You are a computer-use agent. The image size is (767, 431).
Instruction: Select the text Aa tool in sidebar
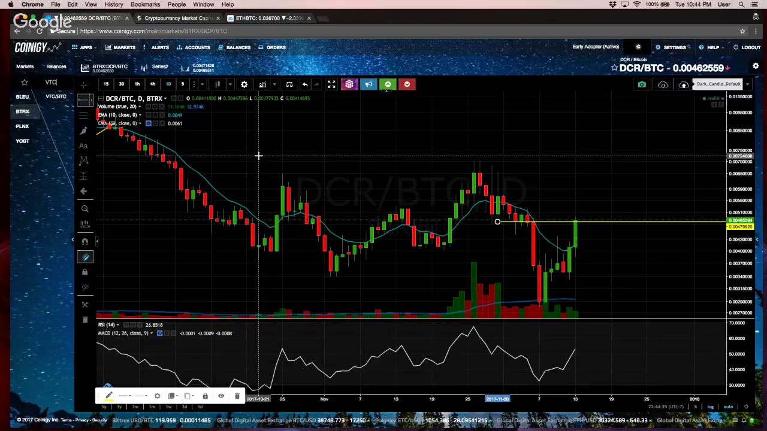click(x=84, y=145)
